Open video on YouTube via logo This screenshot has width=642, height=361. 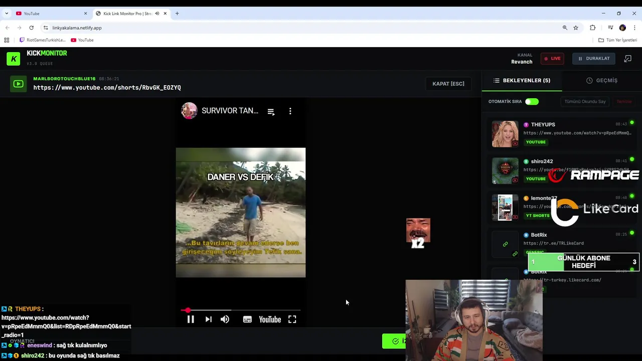click(x=270, y=319)
